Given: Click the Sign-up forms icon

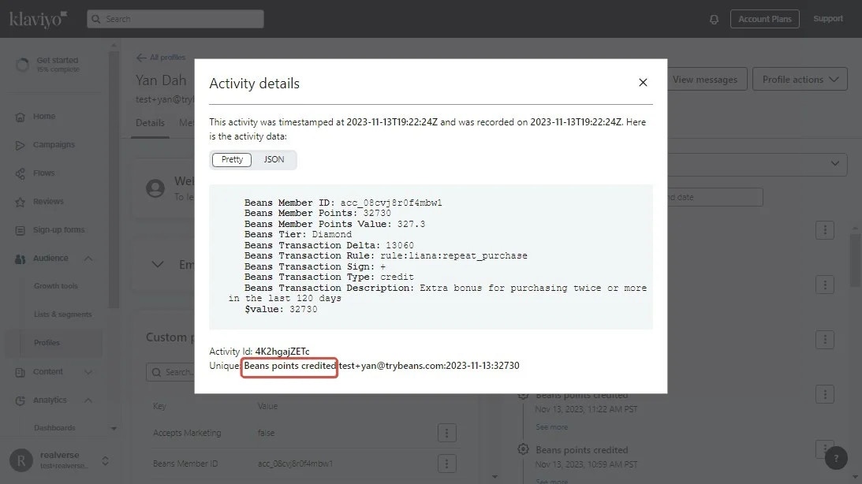Looking at the screenshot, I should tap(21, 230).
